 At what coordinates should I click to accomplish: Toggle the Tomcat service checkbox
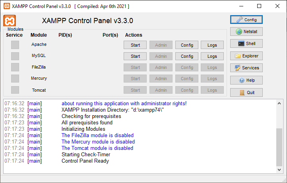(x=15, y=90)
